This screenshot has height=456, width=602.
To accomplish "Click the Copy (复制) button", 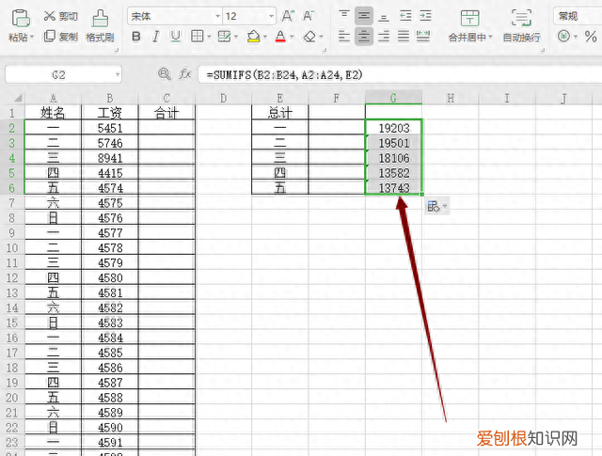I will point(61,37).
